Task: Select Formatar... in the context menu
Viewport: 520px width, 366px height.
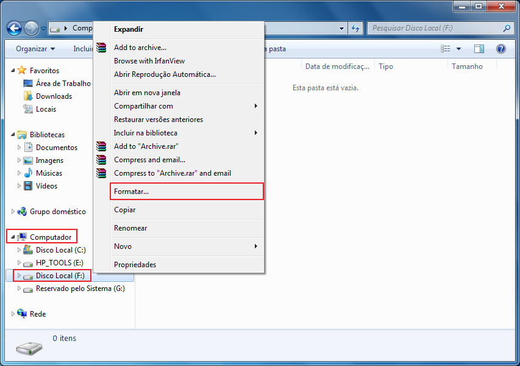Action: coord(131,192)
